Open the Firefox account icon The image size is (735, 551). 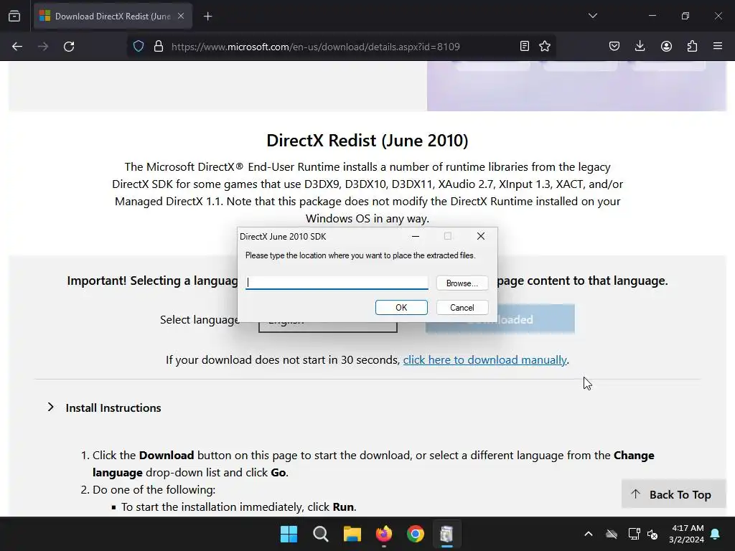[x=666, y=46]
